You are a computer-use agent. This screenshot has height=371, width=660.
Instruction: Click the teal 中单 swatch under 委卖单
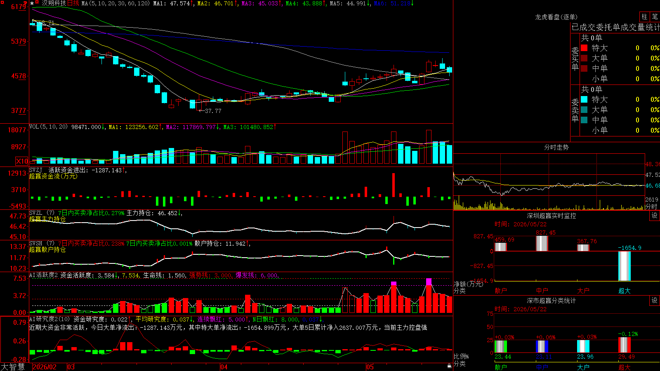(x=584, y=120)
